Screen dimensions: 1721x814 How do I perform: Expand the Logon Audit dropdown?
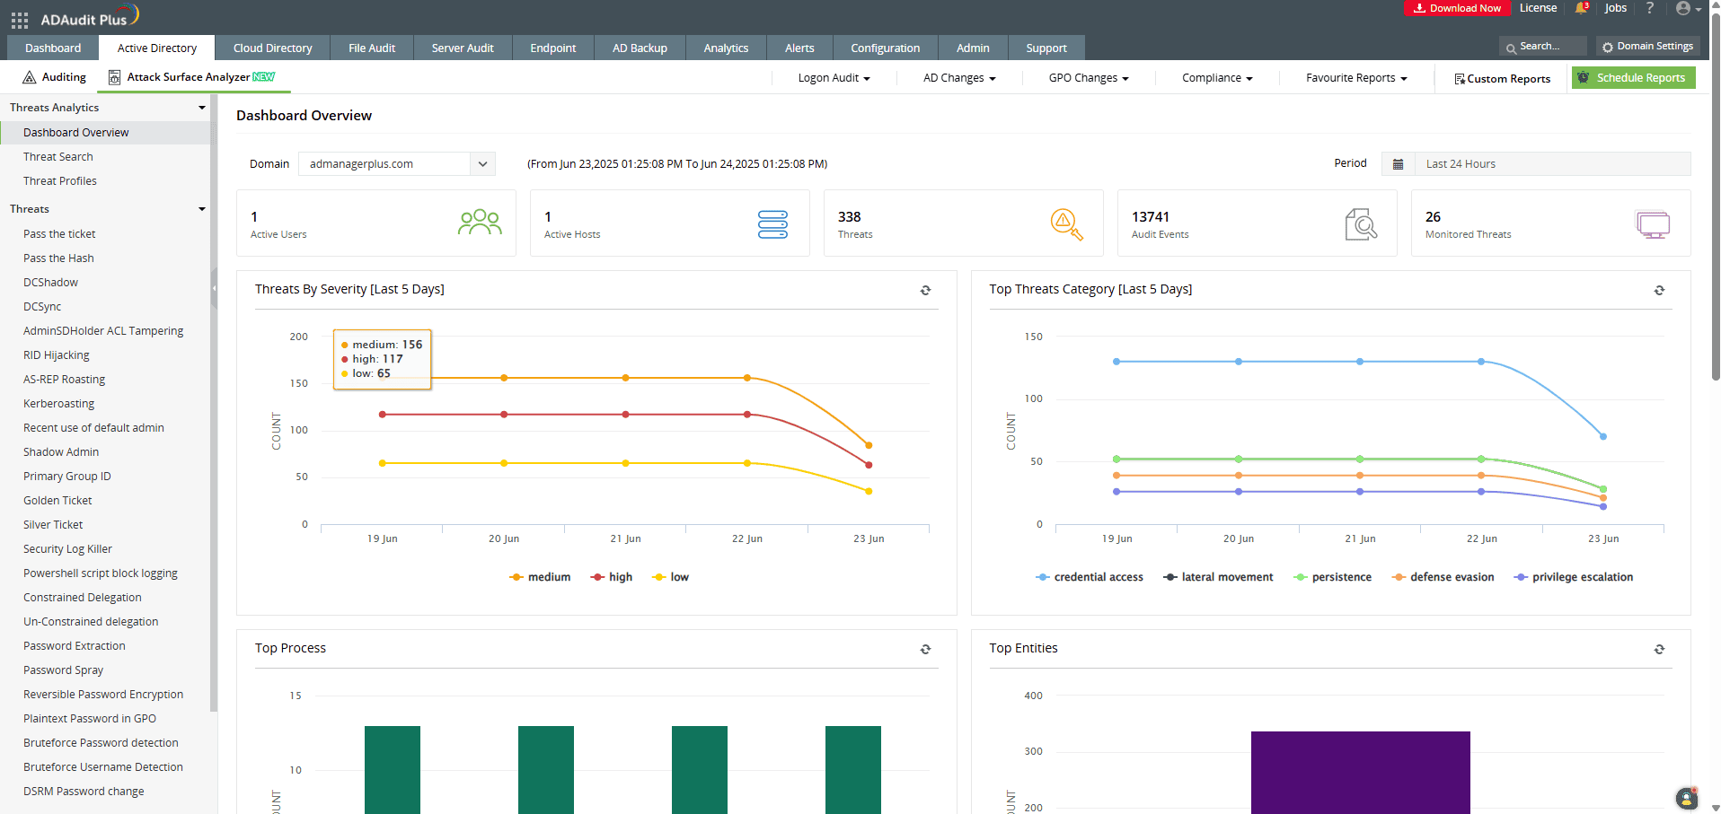834,78
